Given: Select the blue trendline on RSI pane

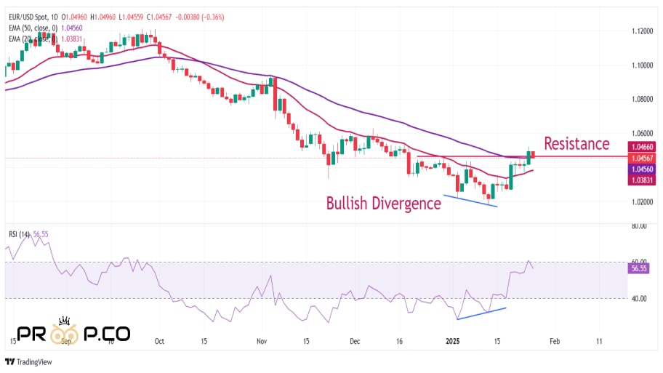Looking at the screenshot, I should pyautogui.click(x=481, y=313).
